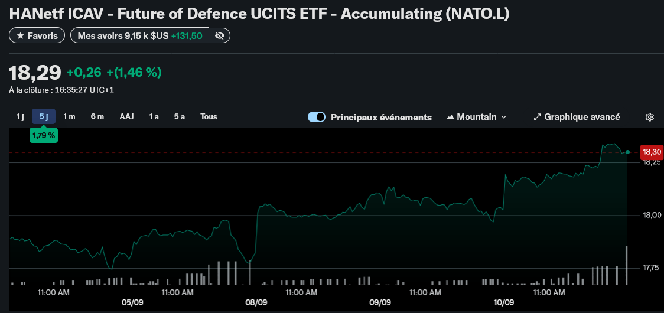Select the 1 j time range
Image resolution: width=664 pixels, height=313 pixels.
[x=20, y=116]
